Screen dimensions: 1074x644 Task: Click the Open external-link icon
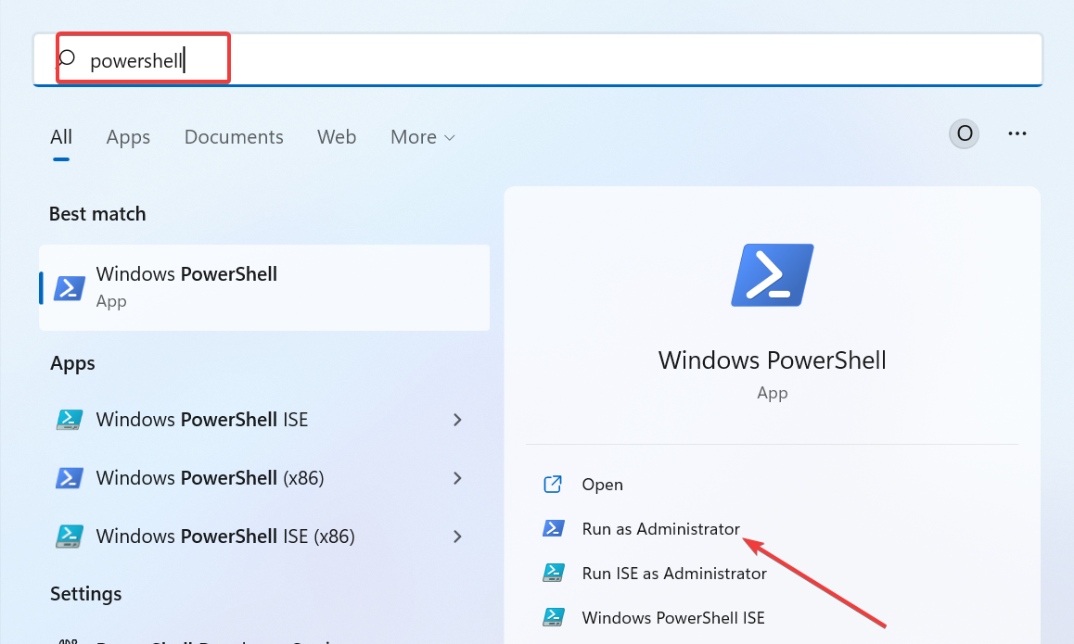[553, 484]
